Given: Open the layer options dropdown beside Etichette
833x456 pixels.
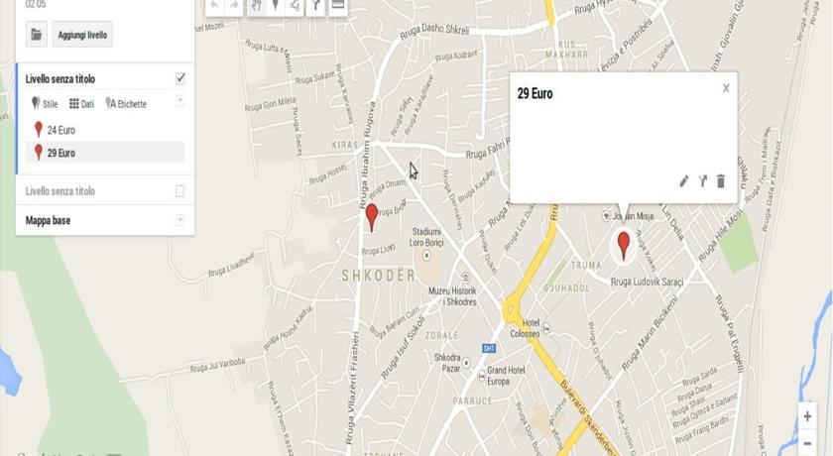Looking at the screenshot, I should click(180, 101).
